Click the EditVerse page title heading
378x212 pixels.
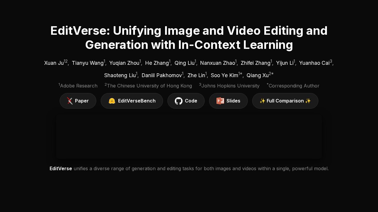point(189,38)
